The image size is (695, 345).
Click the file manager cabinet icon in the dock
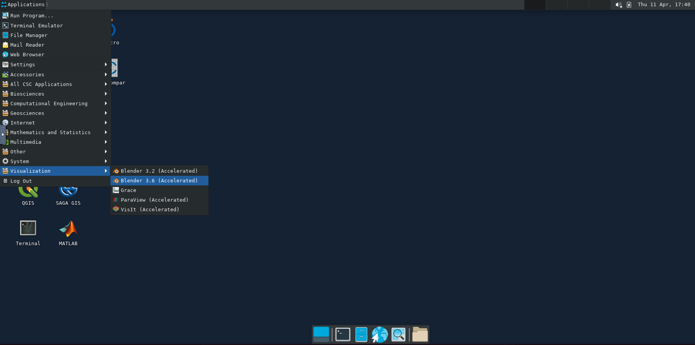tap(361, 334)
